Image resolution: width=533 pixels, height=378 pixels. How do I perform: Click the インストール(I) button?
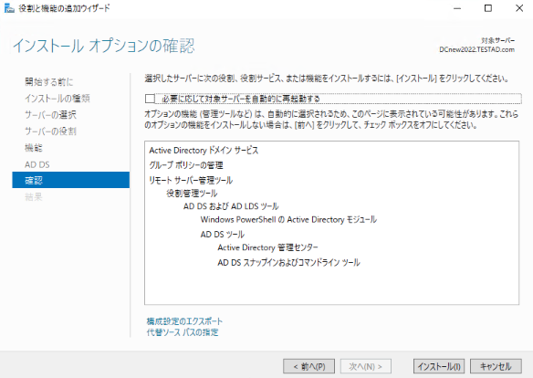coord(439,366)
